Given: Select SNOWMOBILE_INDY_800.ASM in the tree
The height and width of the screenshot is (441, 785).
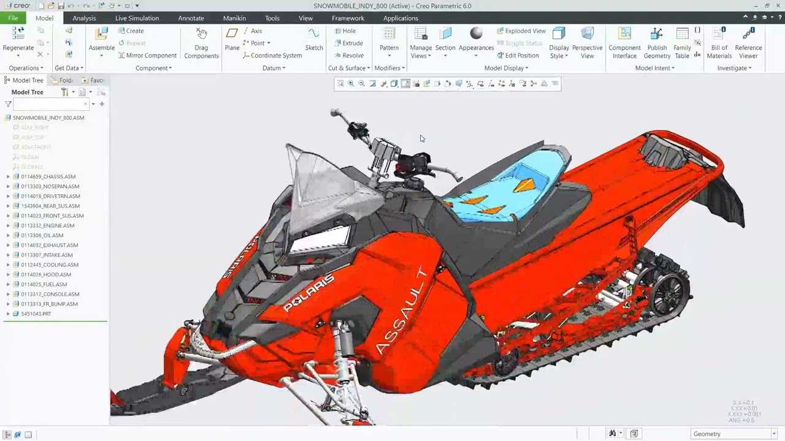Looking at the screenshot, I should click(x=48, y=118).
